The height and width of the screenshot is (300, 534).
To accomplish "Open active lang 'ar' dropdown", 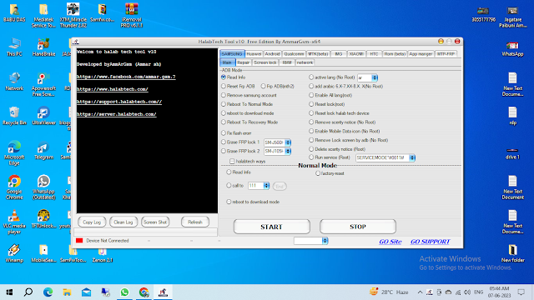I will [x=375, y=77].
